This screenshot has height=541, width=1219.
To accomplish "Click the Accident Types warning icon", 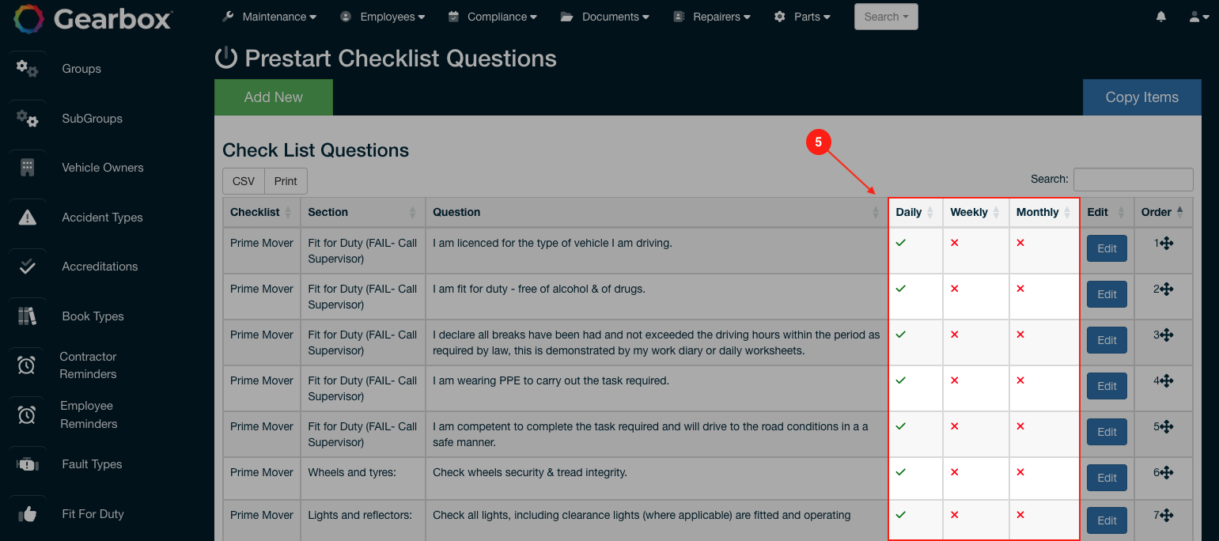I will tap(28, 218).
